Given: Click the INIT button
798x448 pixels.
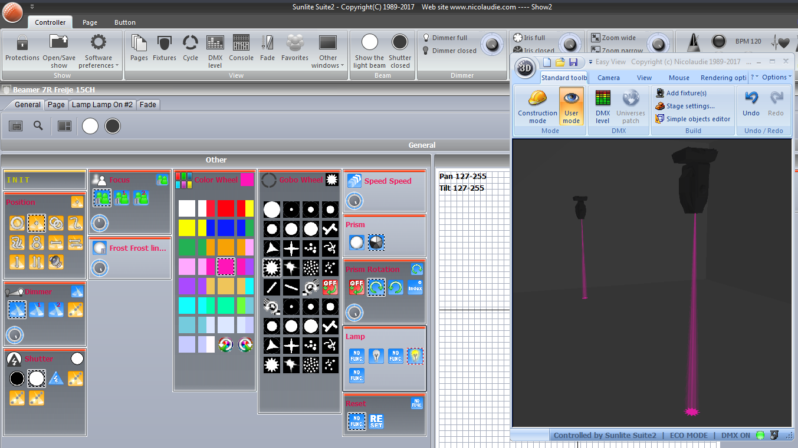Looking at the screenshot, I should tap(45, 180).
